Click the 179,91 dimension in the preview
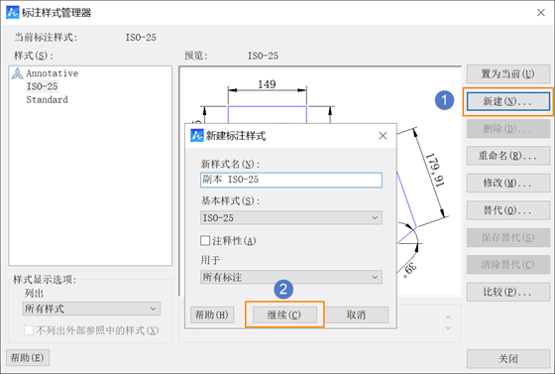The image size is (555, 374). tap(435, 170)
